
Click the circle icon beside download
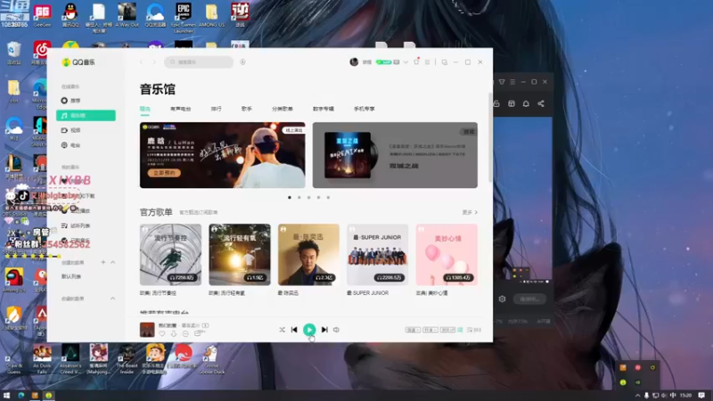click(185, 334)
